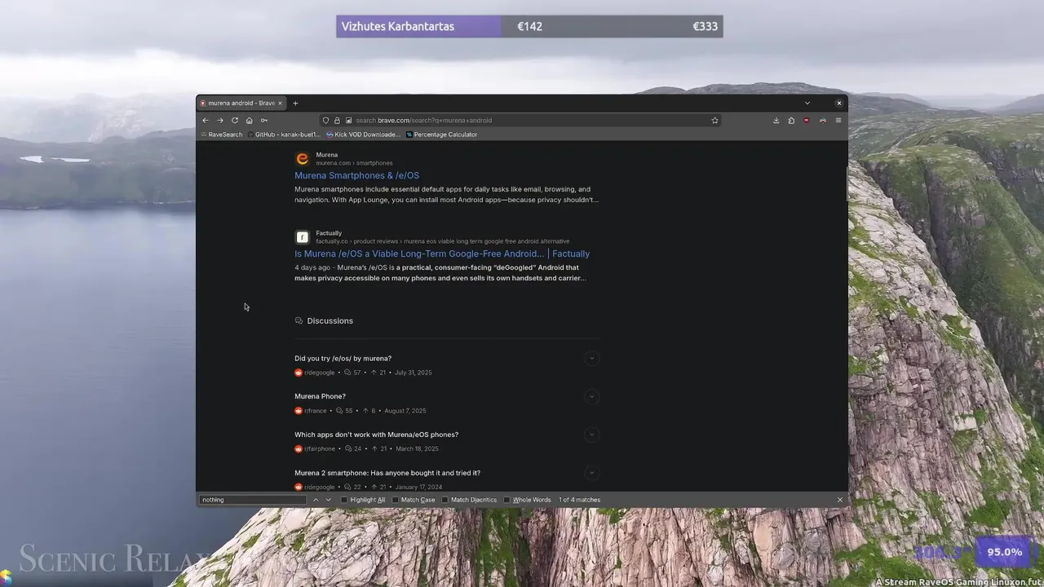
Task: Open 'Murena 2 smartphone: Has anyone bought' thread
Action: [387, 473]
